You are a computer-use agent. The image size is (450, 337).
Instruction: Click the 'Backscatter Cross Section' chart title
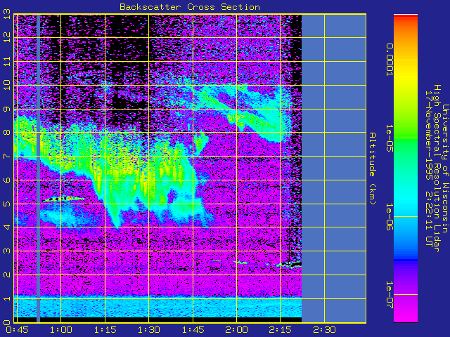click(x=190, y=7)
